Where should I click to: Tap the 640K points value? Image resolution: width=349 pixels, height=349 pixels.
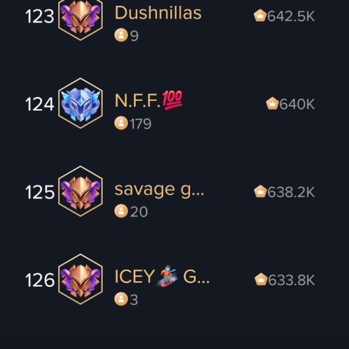tap(297, 104)
